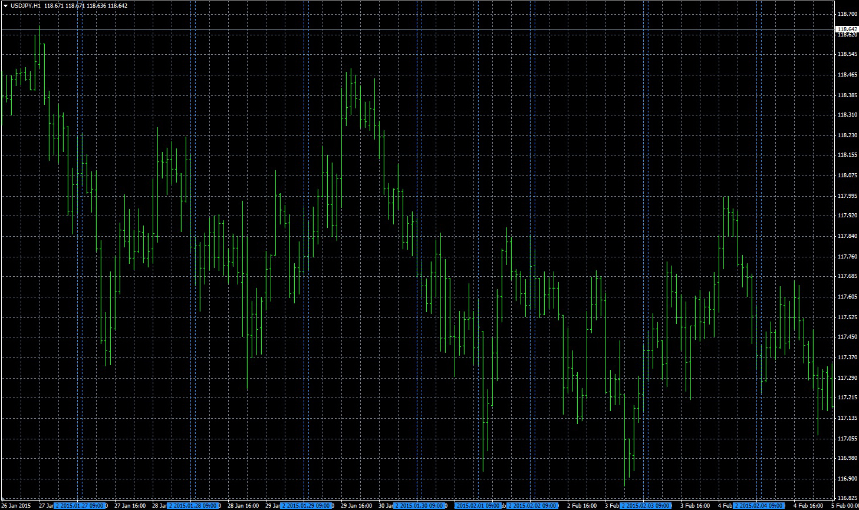Select the 2015.01.28 09:00 time marker
The height and width of the screenshot is (510, 859).
pos(193,505)
